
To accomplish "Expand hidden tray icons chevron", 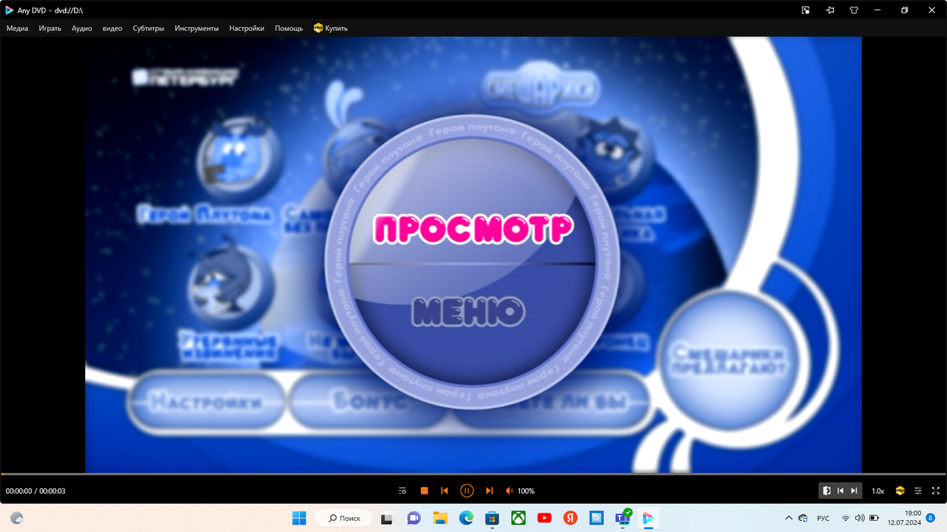I will point(789,518).
